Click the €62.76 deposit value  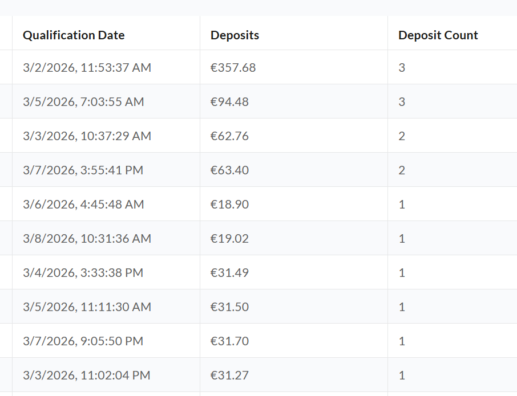click(229, 136)
